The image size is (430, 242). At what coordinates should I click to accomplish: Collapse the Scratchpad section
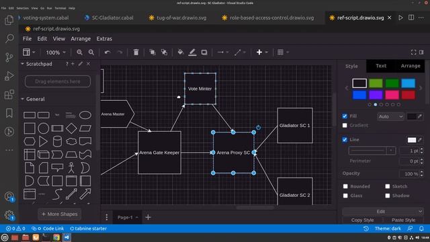click(x=22, y=64)
